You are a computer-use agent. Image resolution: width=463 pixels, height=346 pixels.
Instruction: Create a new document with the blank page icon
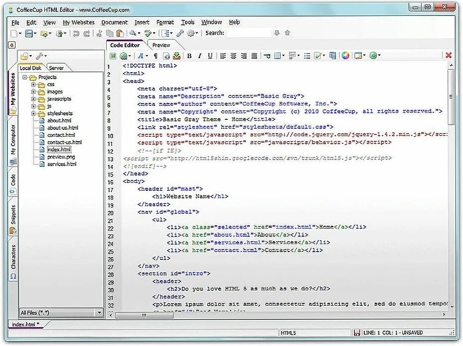[x=14, y=33]
